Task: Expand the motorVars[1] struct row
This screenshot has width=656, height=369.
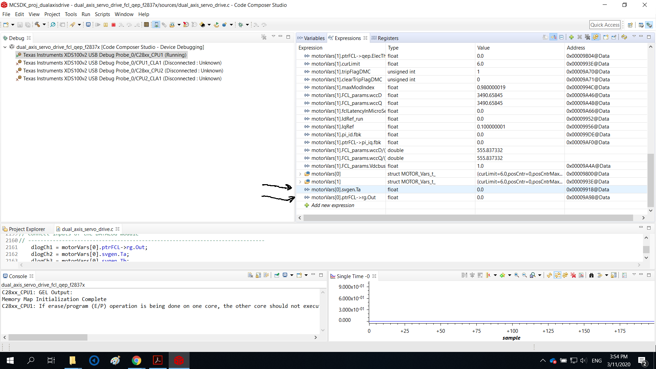Action: point(300,182)
